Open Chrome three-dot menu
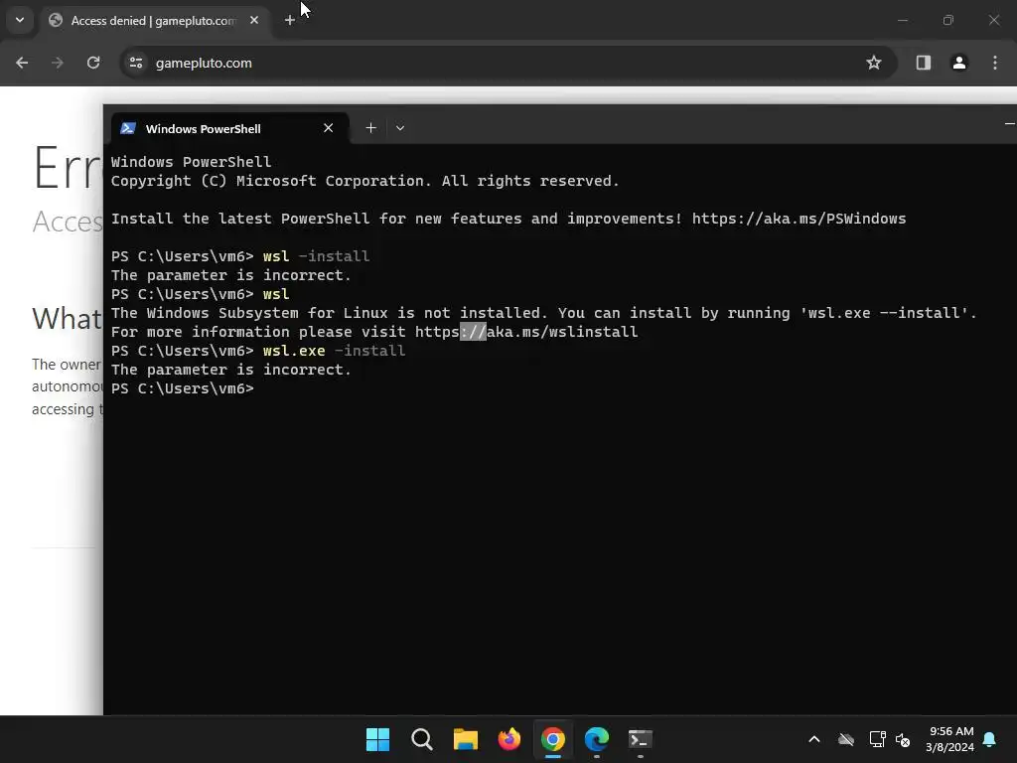Screen dimensions: 1017x763 point(995,63)
